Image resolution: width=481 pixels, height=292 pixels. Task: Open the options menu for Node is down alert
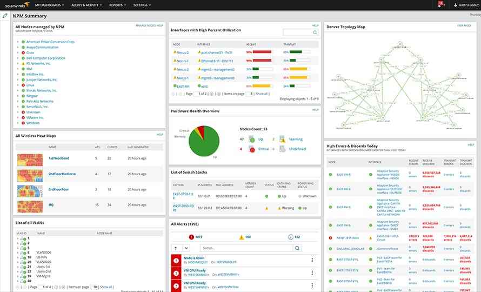(312, 260)
